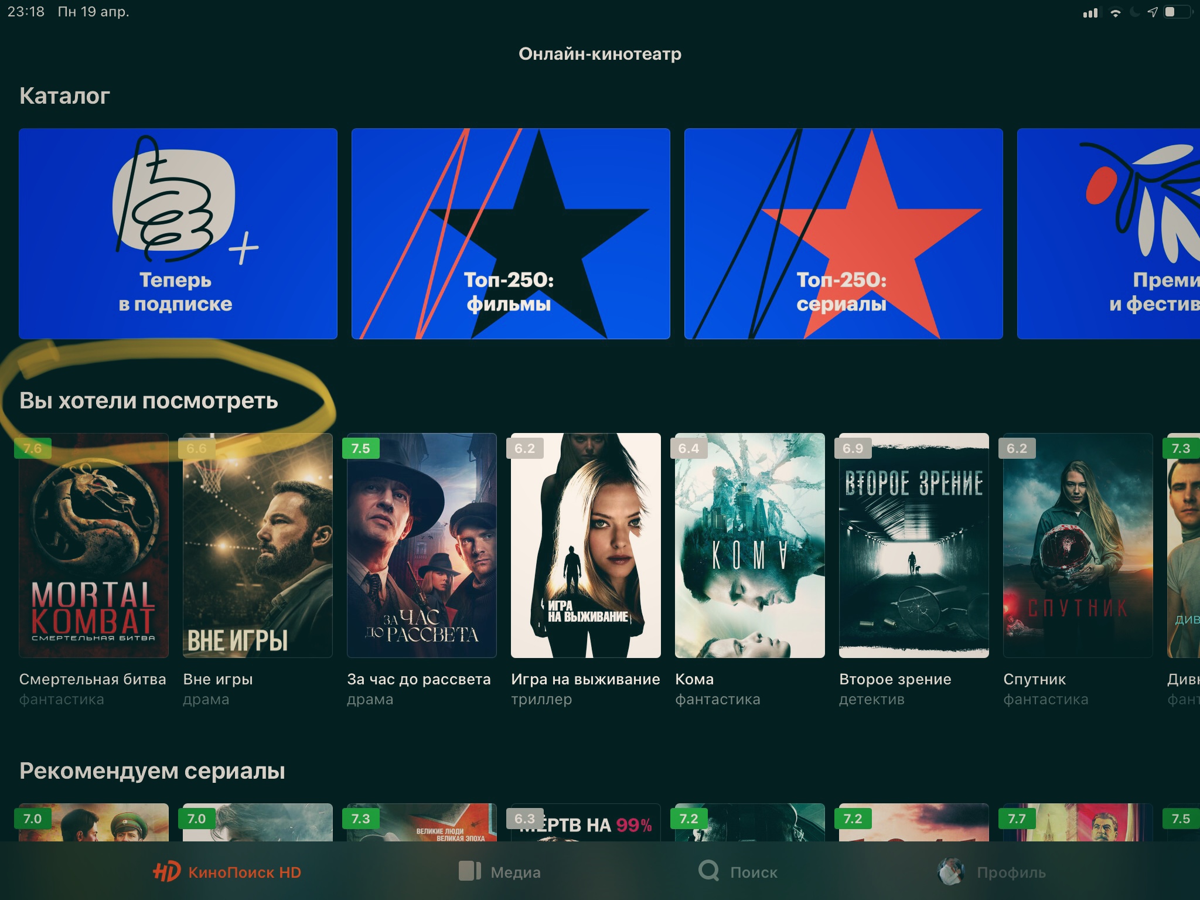The image size is (1200, 900).
Task: Tap the Второе зрение title text
Action: point(895,679)
